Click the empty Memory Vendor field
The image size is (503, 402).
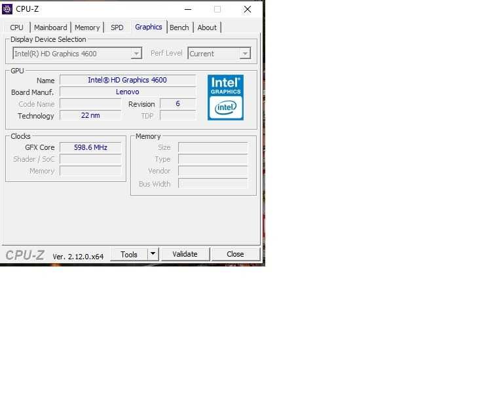(213, 171)
